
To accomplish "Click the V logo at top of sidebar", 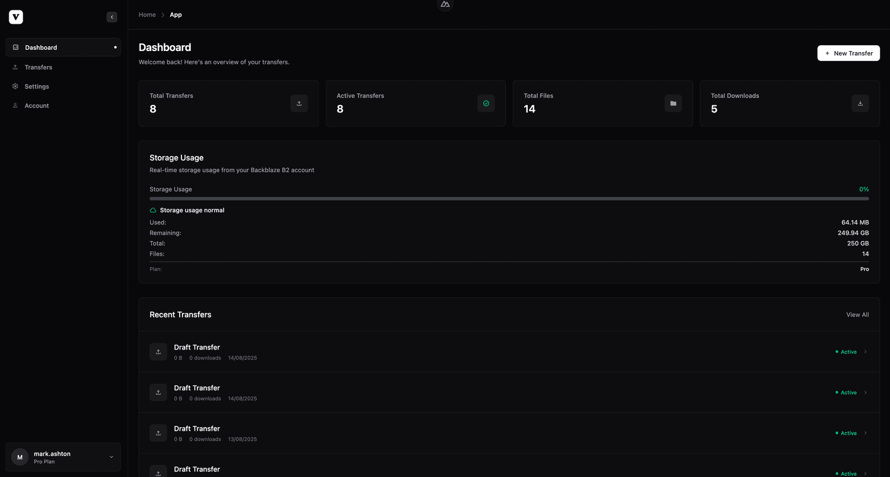I will pos(16,16).
